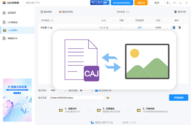Click the folder icon beside 3、开始转换 step

(x=139, y=110)
